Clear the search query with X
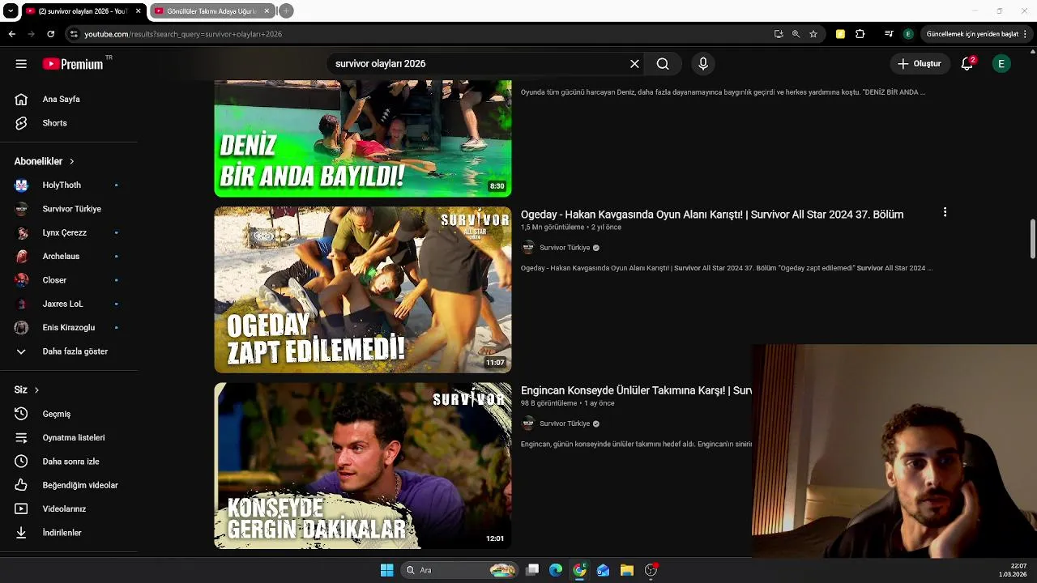 tap(634, 64)
